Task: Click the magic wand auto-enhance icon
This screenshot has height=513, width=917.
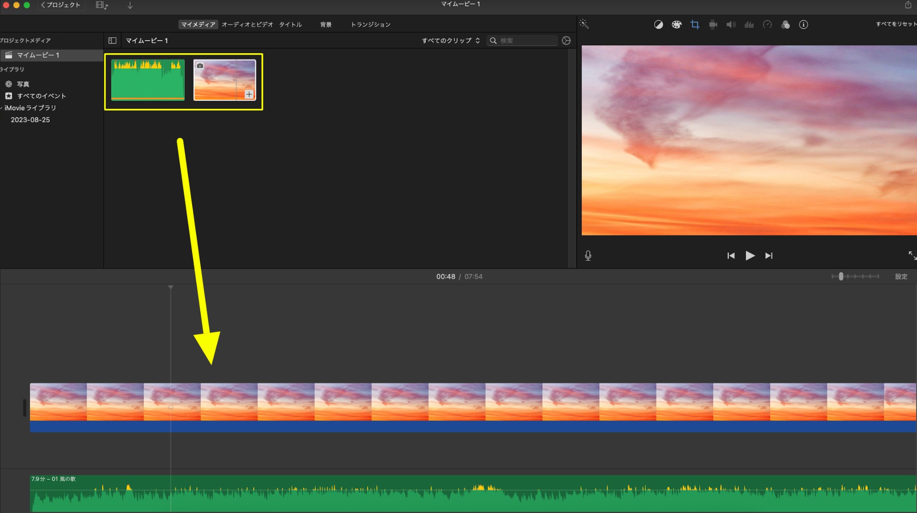Action: coord(584,24)
